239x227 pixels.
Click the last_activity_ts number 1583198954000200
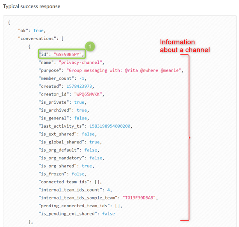click(110, 126)
